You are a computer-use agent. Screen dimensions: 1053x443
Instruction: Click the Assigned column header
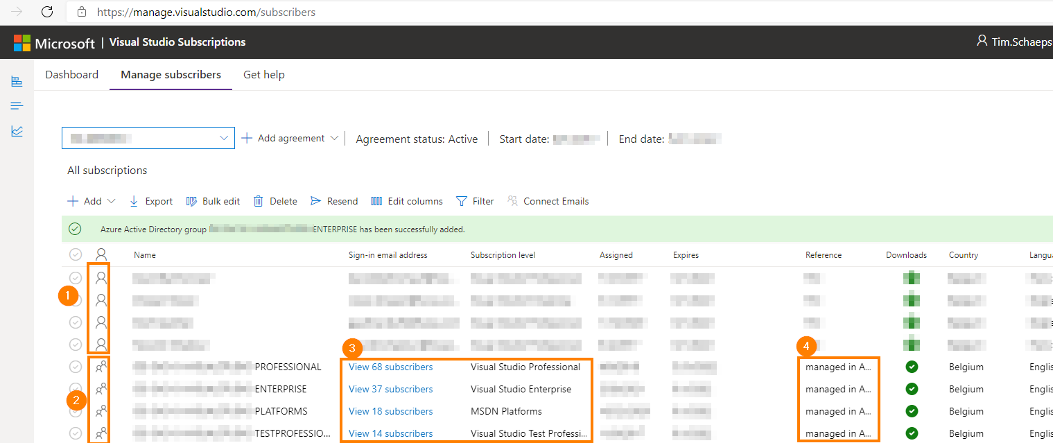[616, 255]
